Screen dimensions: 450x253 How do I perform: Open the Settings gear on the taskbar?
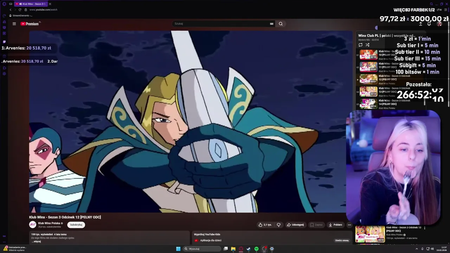272,249
